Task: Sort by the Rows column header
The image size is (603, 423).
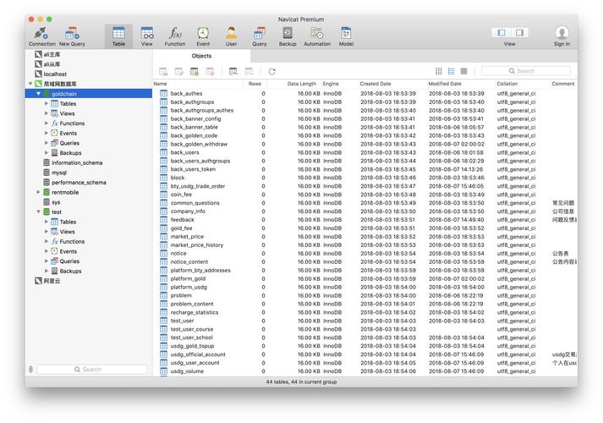Action: tap(255, 84)
